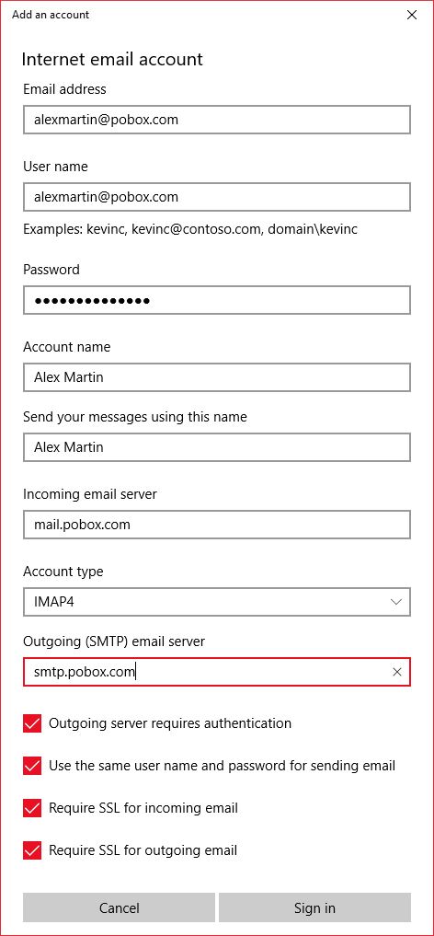Uncheck Require SSL for outgoing email
Viewport: 434px width, 936px height.
32,850
